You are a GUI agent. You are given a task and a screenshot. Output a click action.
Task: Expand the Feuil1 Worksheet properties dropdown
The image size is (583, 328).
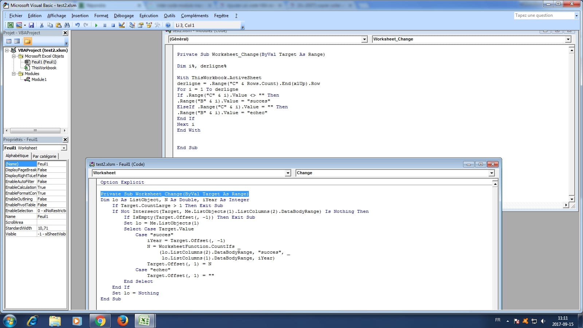(x=64, y=148)
